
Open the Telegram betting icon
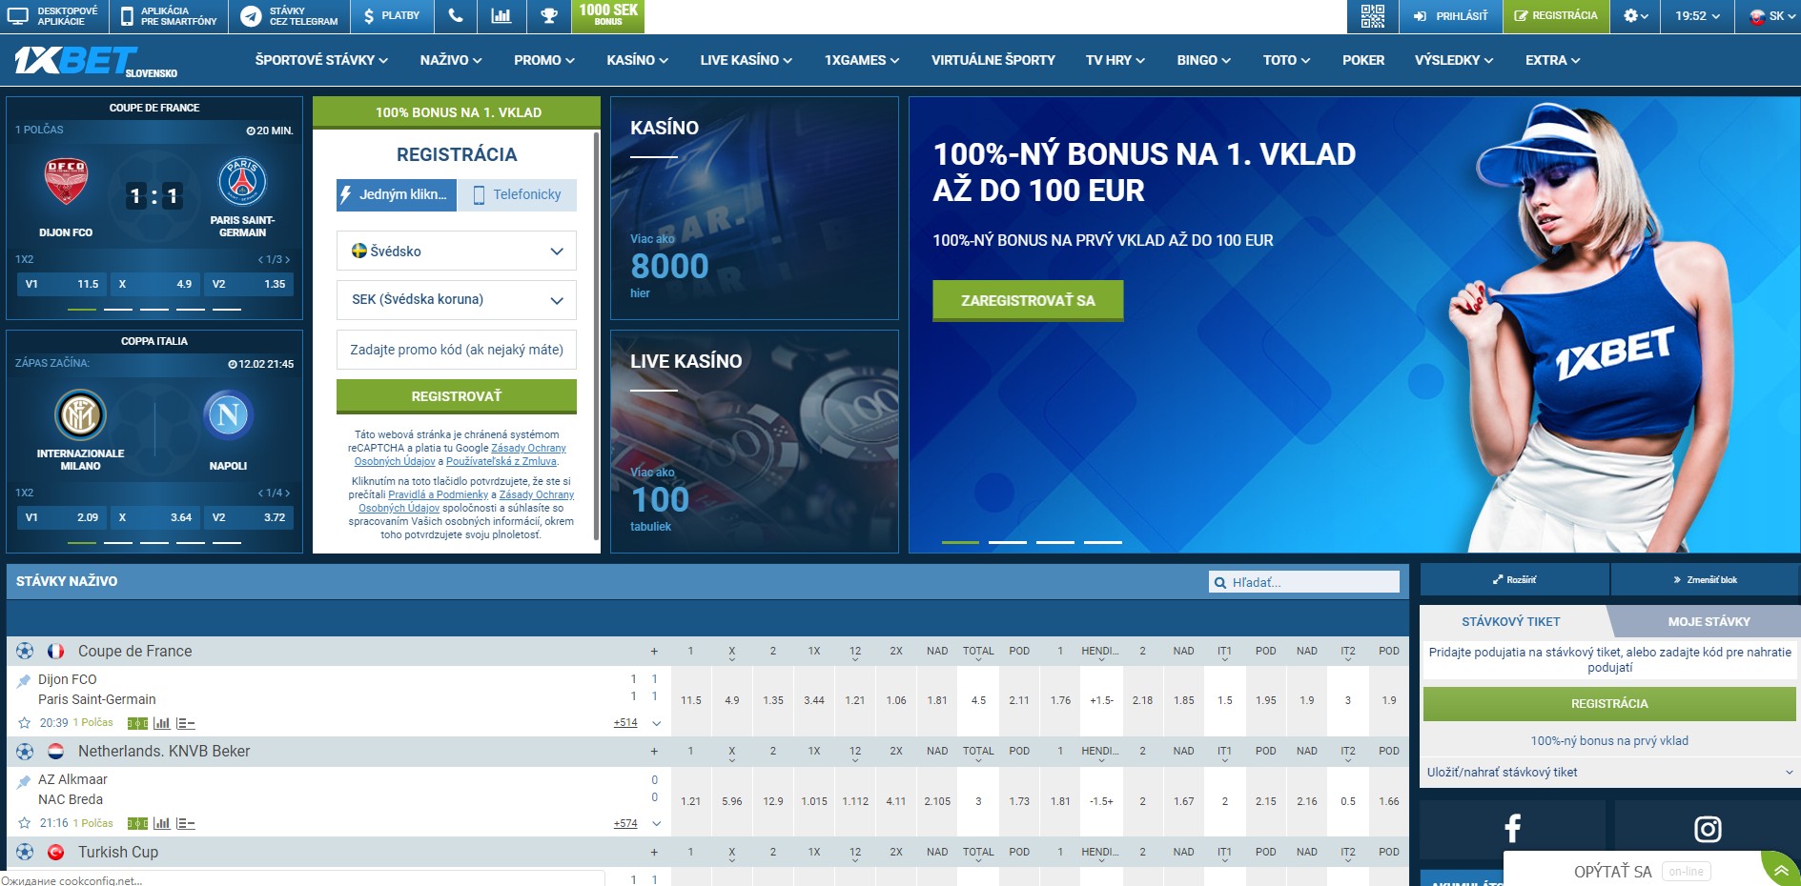pyautogui.click(x=251, y=16)
